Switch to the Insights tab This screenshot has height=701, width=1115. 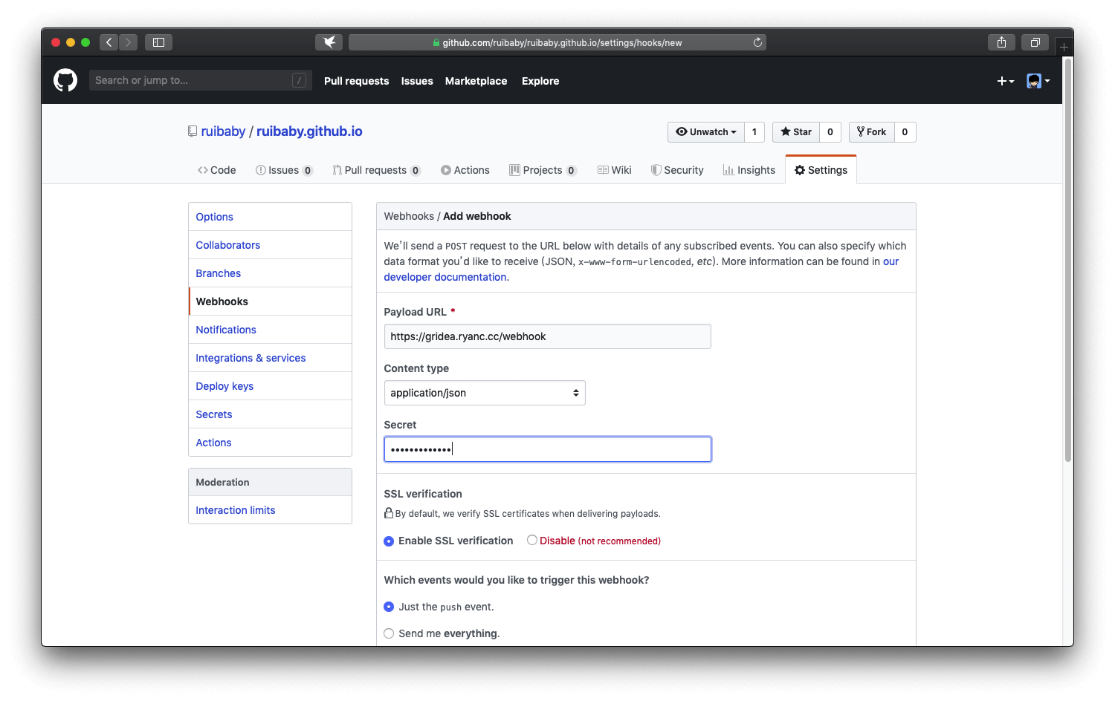749,170
